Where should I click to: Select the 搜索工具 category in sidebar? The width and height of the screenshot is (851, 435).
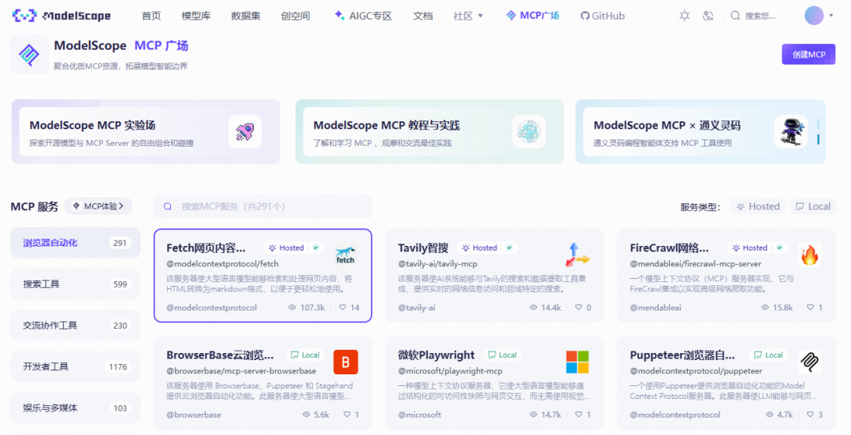tap(75, 284)
